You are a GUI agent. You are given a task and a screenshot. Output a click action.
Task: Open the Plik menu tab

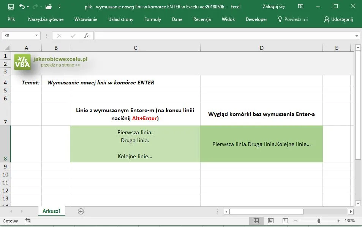(x=11, y=19)
